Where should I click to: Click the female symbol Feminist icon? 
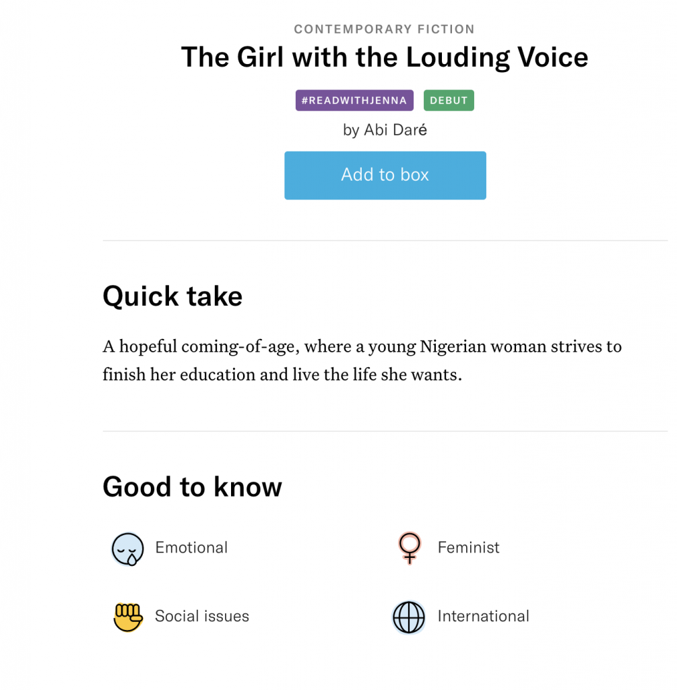[x=409, y=547]
